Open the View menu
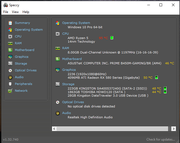The image size is (180, 143). coord(15,12)
